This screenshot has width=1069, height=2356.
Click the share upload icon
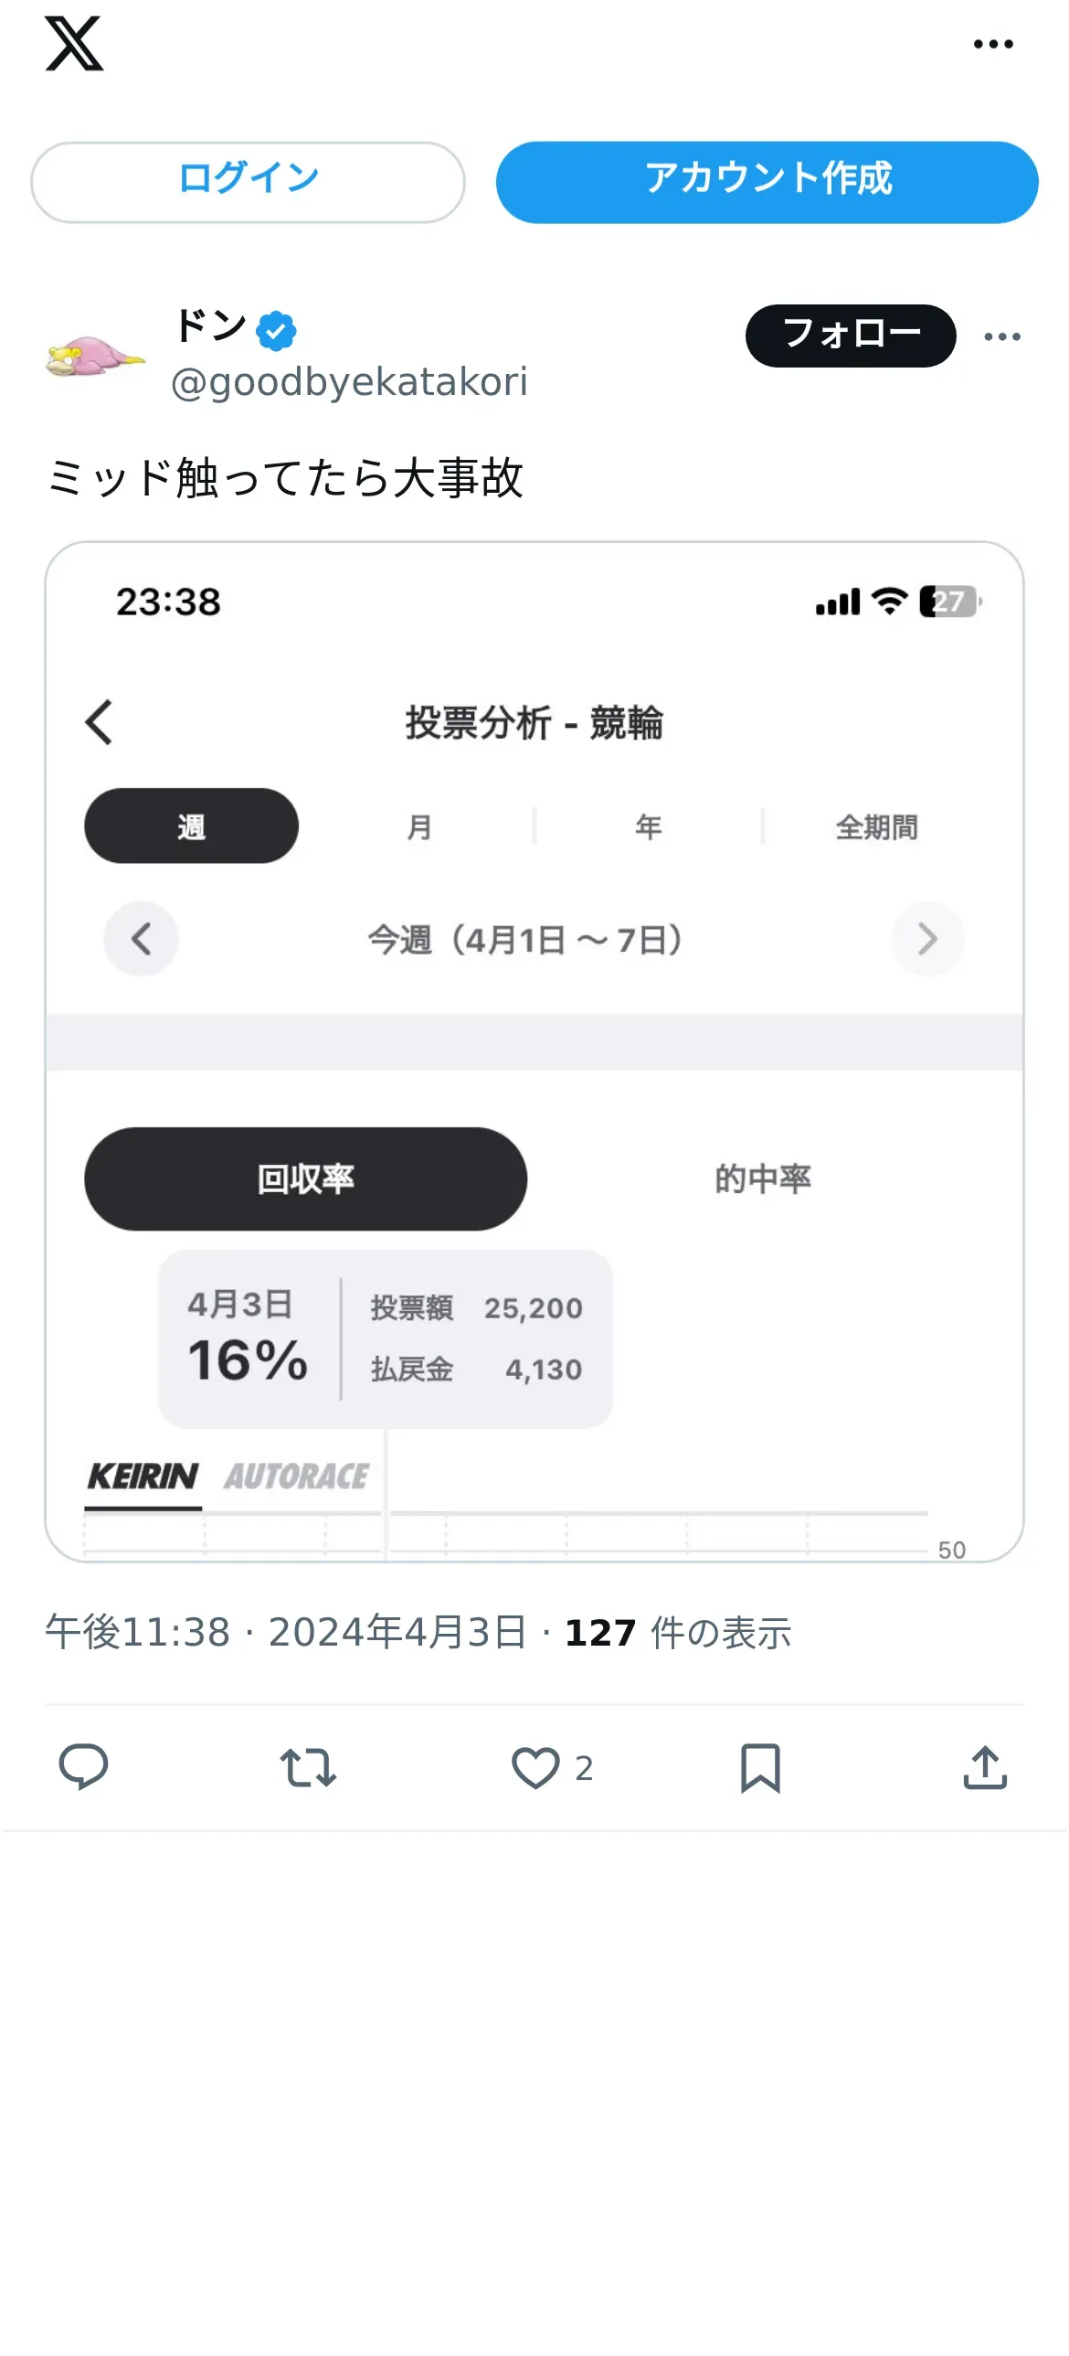tap(984, 1767)
